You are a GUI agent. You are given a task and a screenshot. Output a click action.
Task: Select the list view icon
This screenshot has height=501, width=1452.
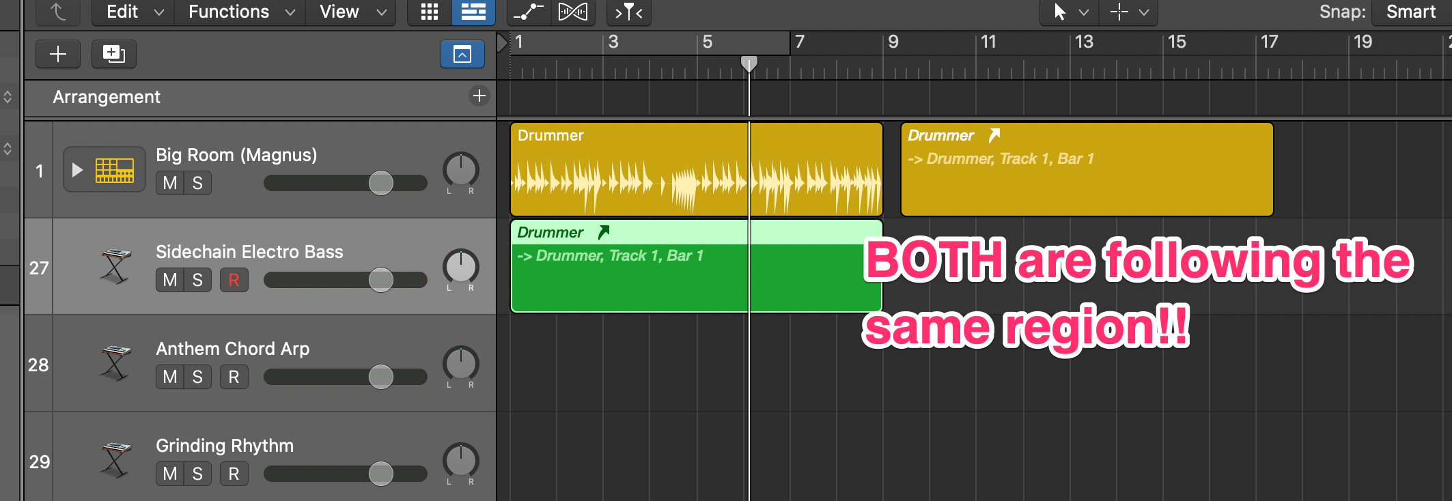coord(473,12)
